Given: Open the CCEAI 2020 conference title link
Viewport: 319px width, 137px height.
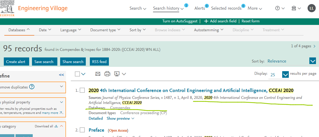Looking at the screenshot, I should [x=191, y=90].
